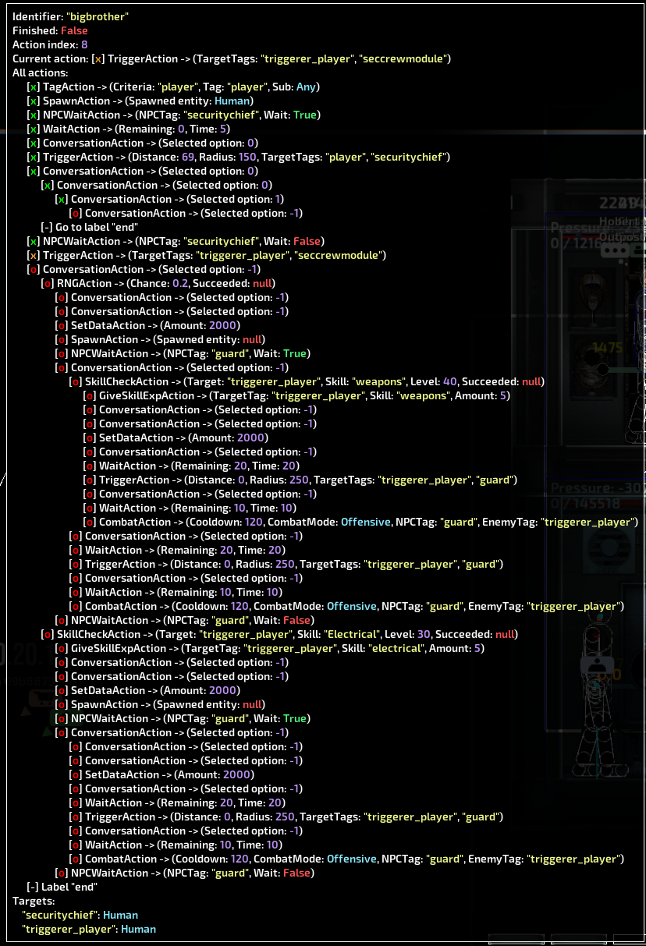Toggle the green marker on the TagAction entry
646x946 pixels.
[33, 87]
